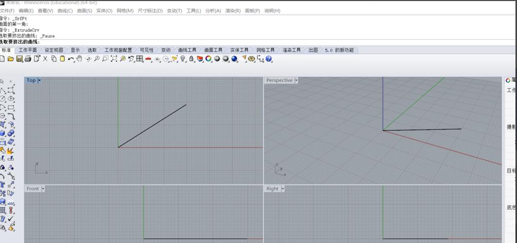Open the 变动(T) menu

click(x=174, y=10)
